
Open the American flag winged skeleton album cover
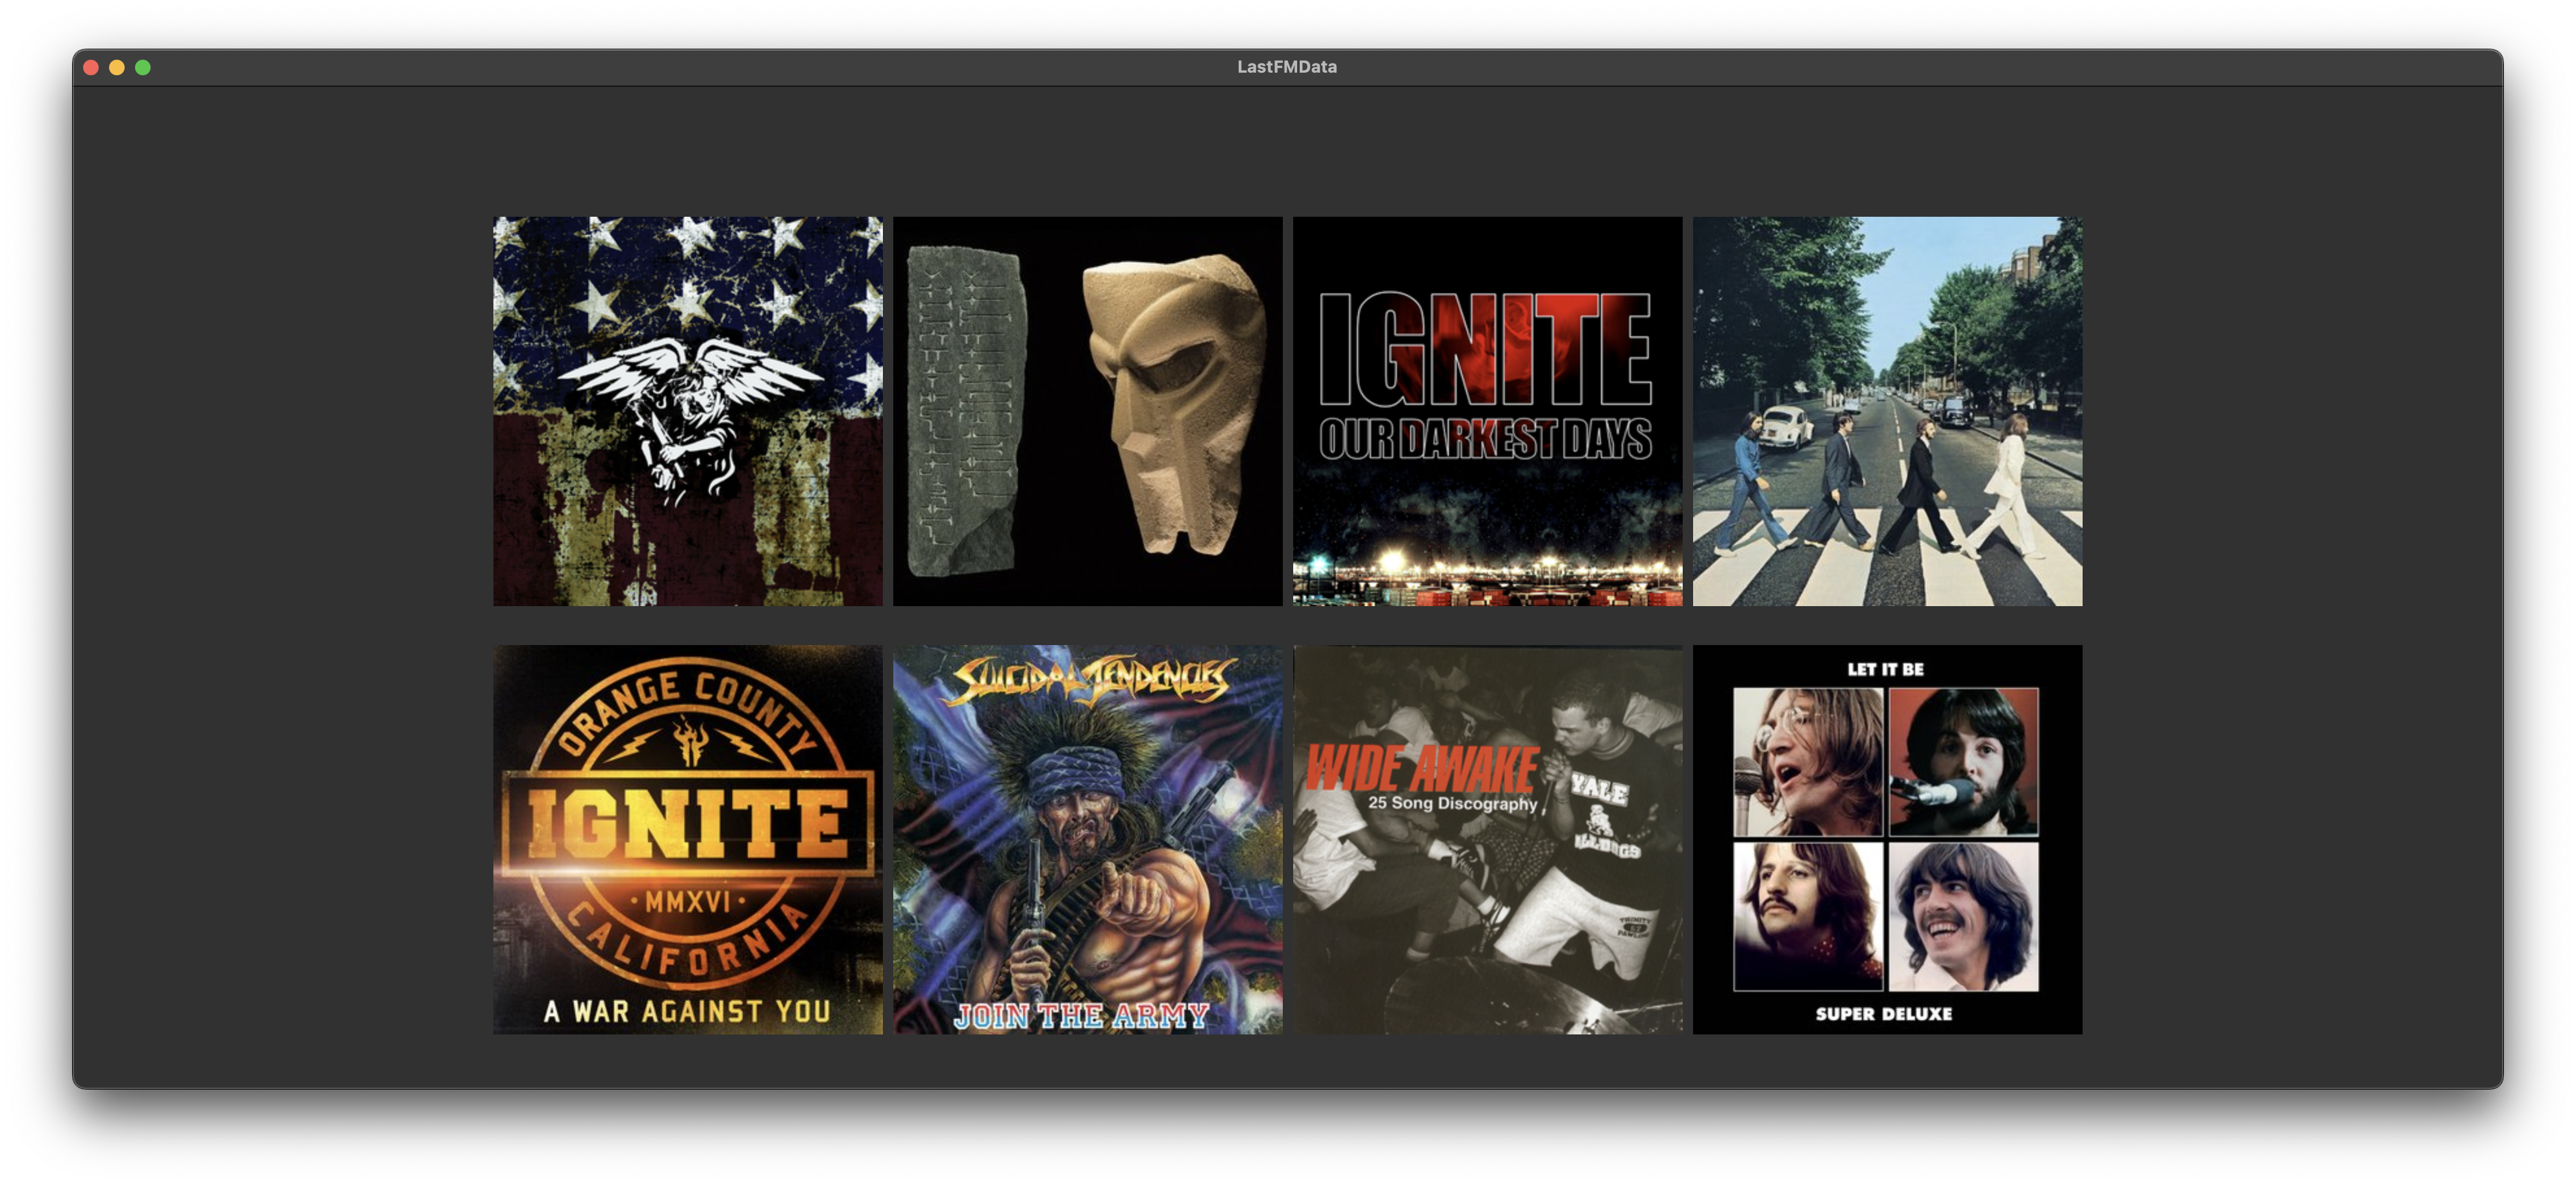coord(688,411)
